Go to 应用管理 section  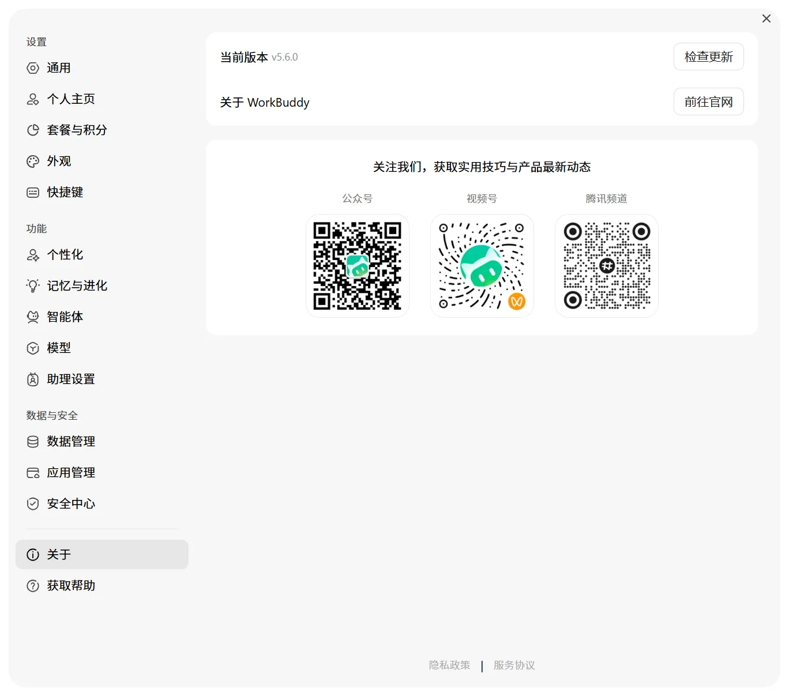(102, 473)
